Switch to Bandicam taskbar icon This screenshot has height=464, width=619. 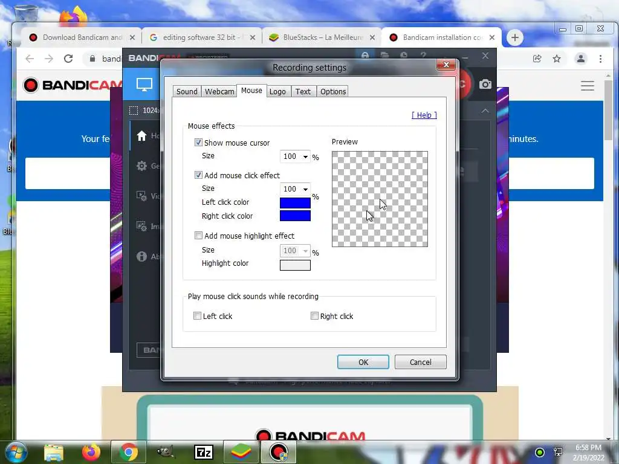click(279, 452)
